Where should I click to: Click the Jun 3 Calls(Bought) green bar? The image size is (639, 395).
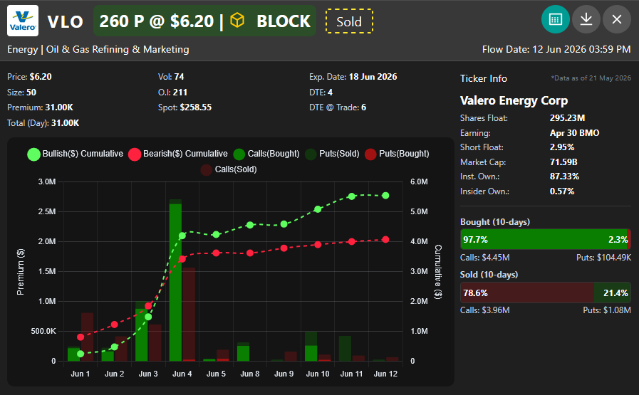pos(142,335)
